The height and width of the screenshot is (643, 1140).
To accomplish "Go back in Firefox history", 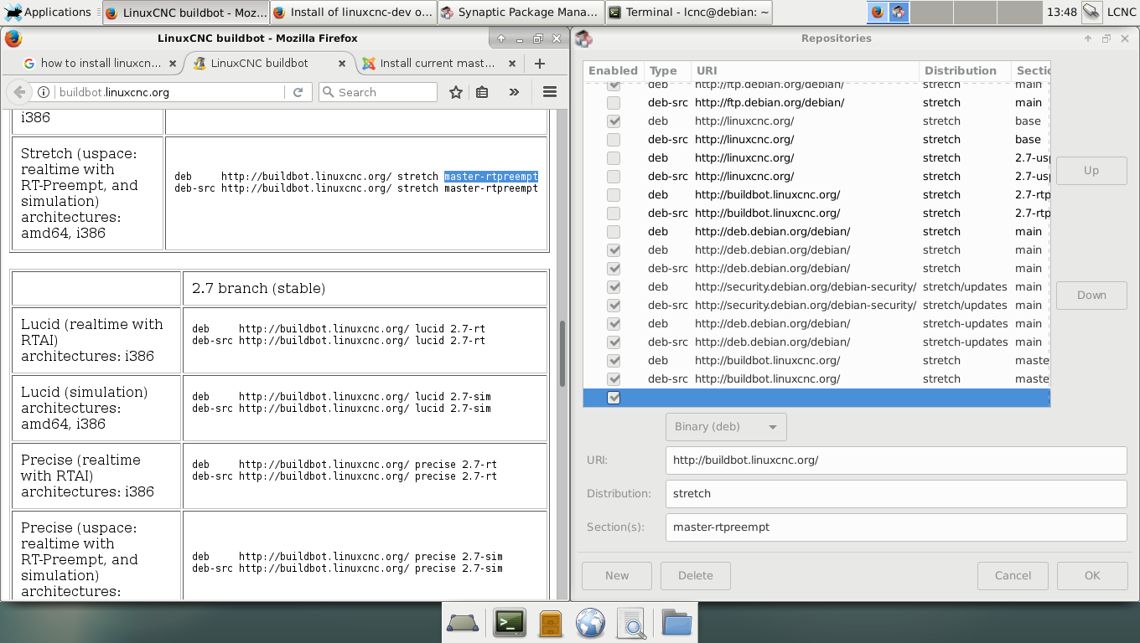I will click(19, 92).
